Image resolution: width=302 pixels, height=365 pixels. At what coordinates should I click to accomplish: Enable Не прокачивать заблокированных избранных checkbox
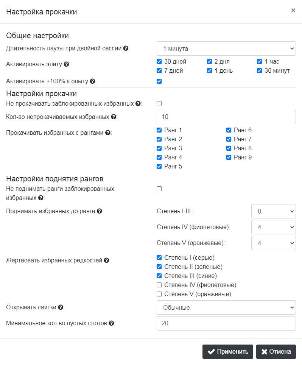click(159, 104)
